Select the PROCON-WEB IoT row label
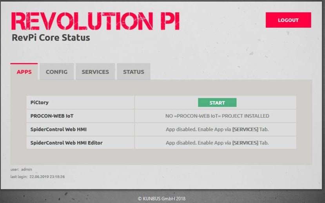The image size is (325, 203). tap(52, 116)
